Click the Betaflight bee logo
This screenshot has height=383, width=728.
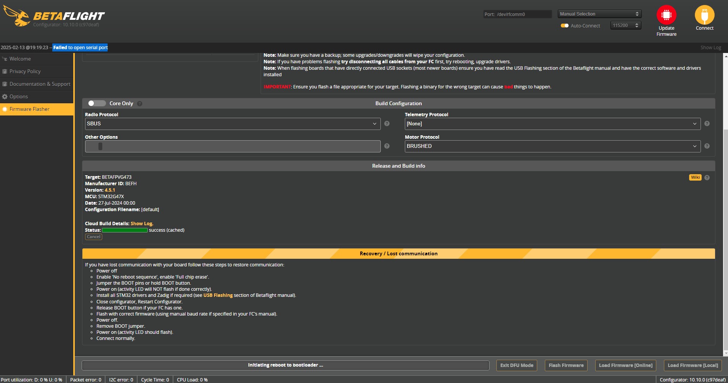(x=16, y=16)
